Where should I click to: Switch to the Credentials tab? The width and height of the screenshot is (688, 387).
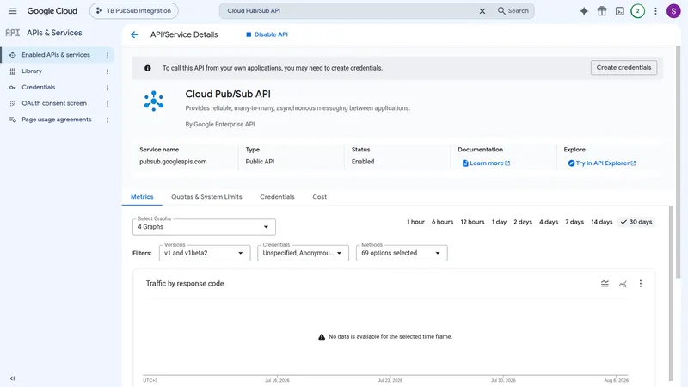tap(277, 197)
